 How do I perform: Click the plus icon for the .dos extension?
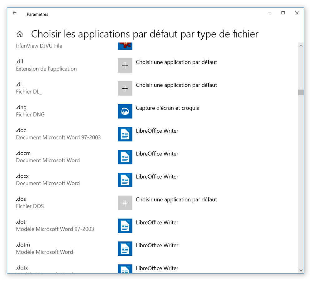pyautogui.click(x=125, y=203)
